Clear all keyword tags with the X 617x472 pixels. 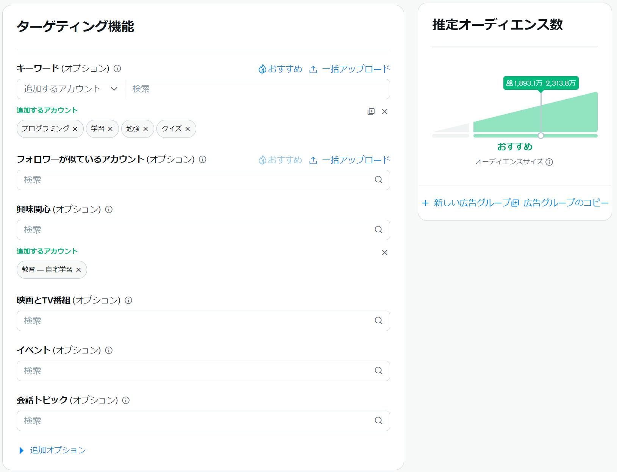coord(385,112)
